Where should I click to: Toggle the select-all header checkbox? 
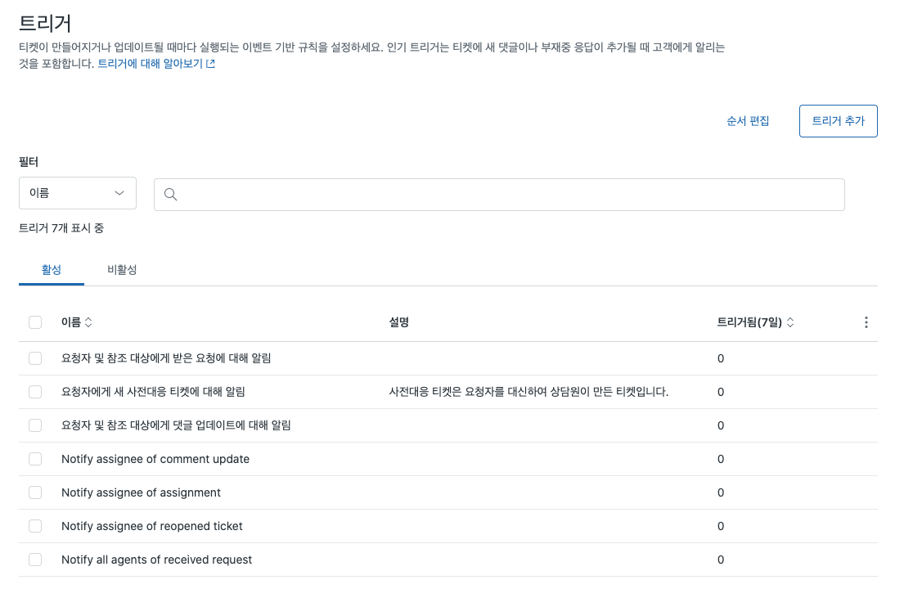point(35,322)
